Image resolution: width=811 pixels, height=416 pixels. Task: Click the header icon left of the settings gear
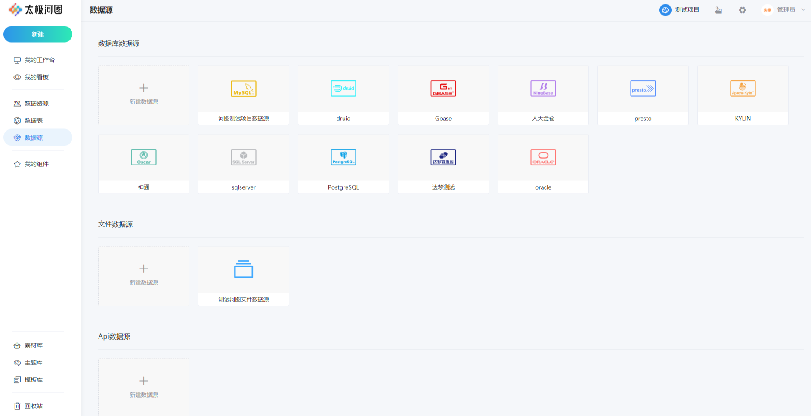coord(718,10)
